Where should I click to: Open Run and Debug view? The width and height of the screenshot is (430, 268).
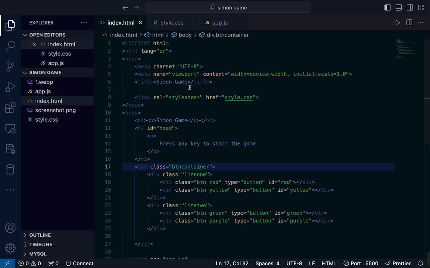pos(10,87)
